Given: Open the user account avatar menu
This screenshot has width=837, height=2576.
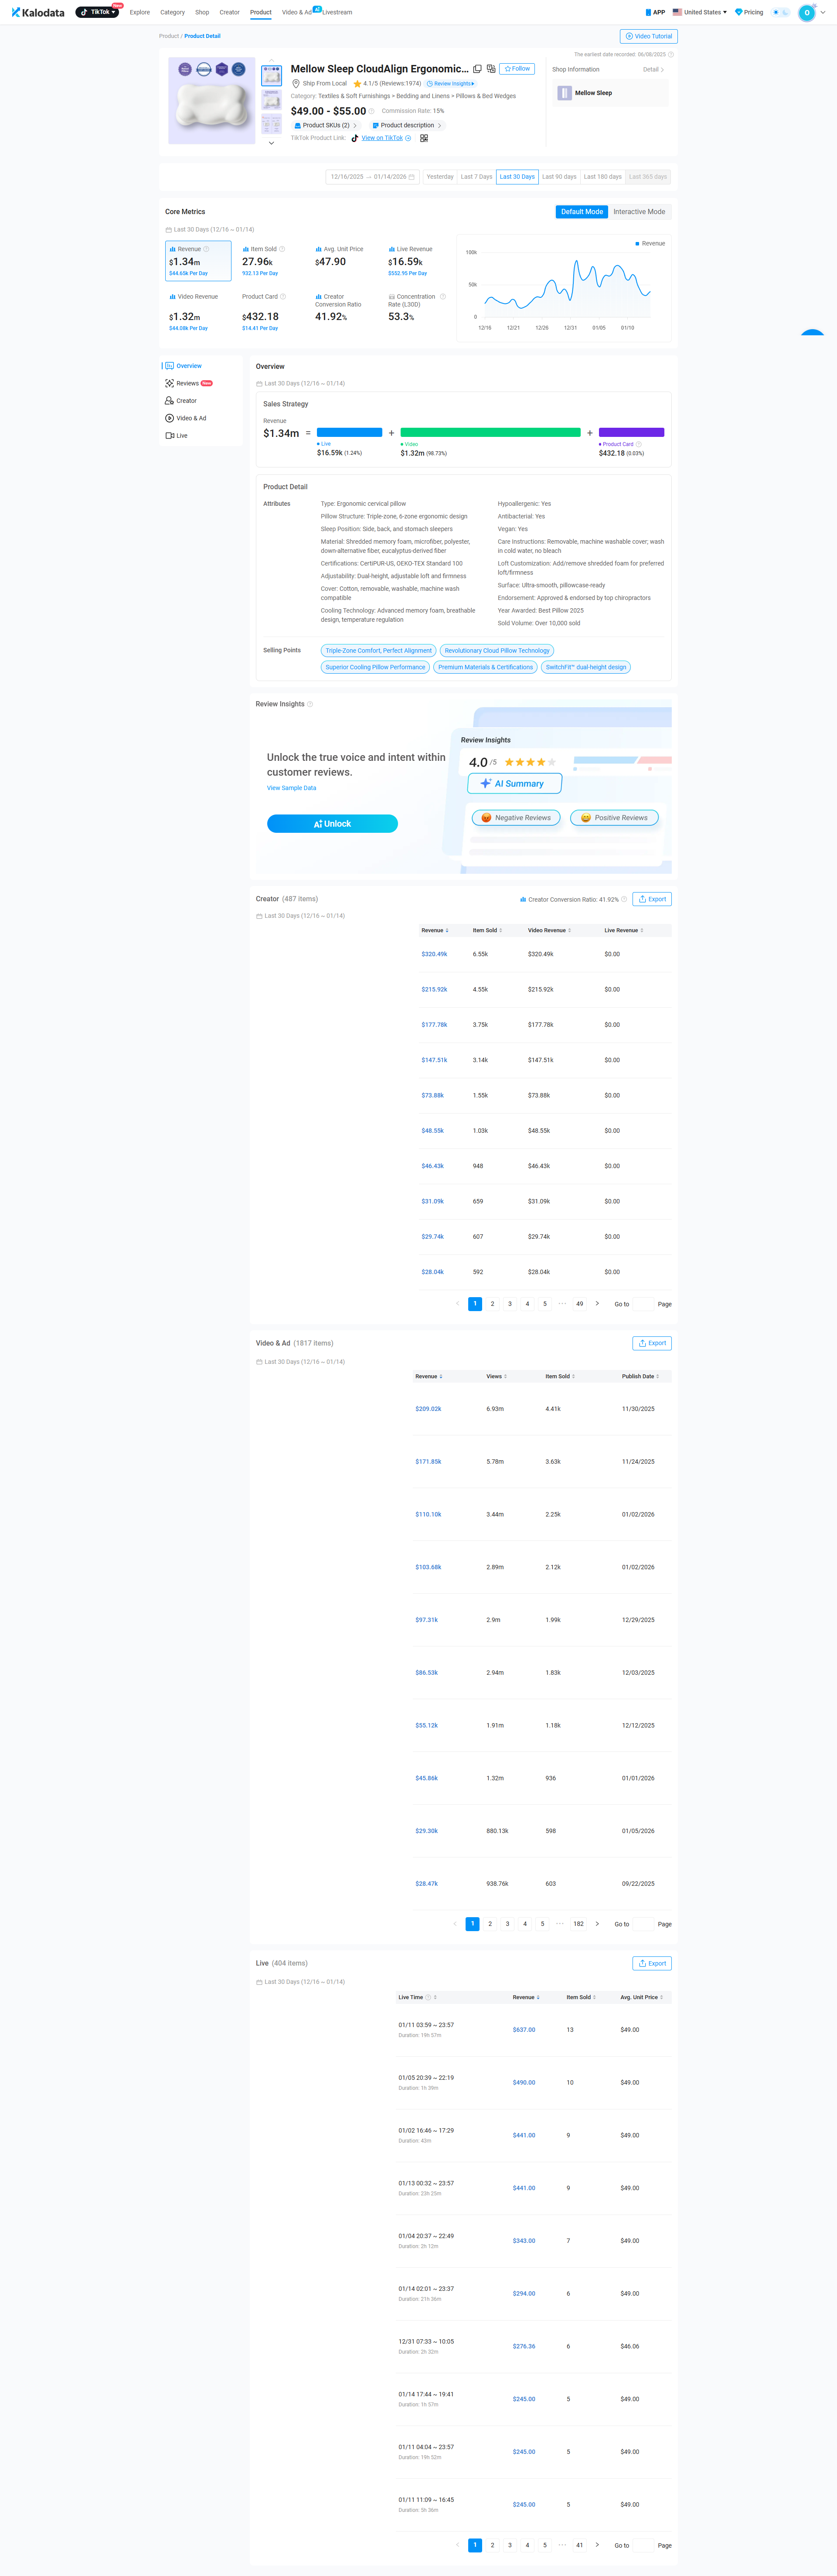Looking at the screenshot, I should point(806,13).
